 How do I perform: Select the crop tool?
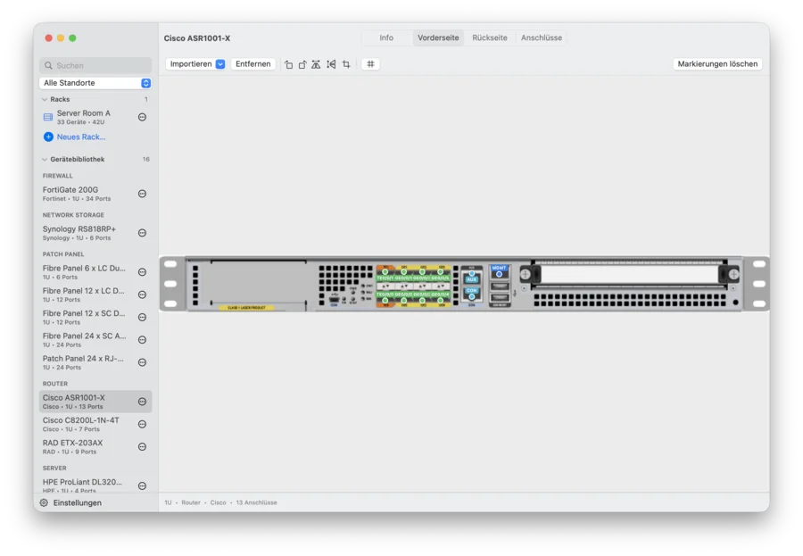pyautogui.click(x=346, y=64)
